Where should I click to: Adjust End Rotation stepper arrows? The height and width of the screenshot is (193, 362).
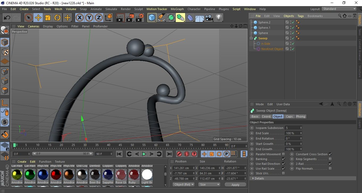[301, 139]
